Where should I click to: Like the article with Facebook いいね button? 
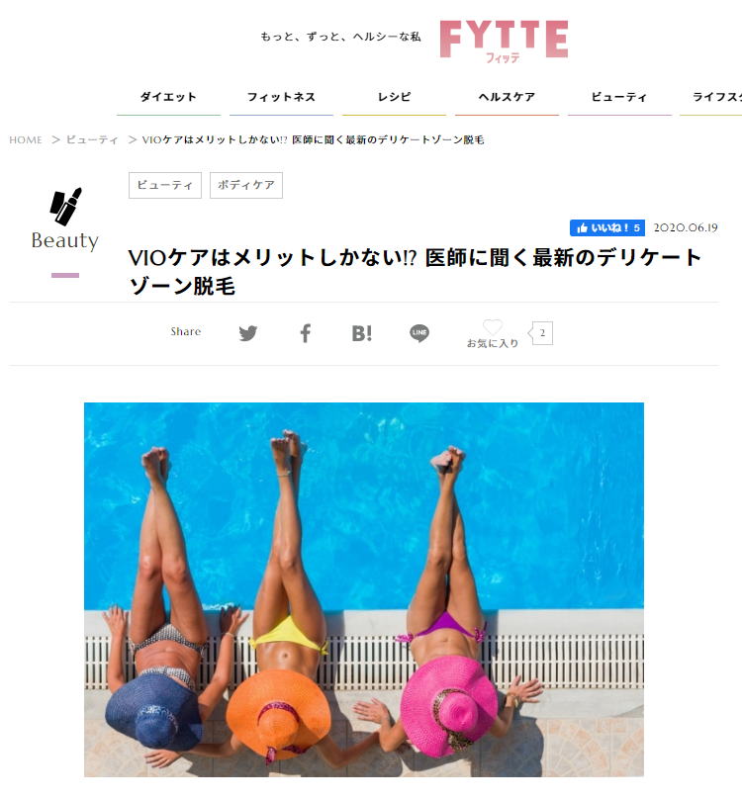coord(606,227)
